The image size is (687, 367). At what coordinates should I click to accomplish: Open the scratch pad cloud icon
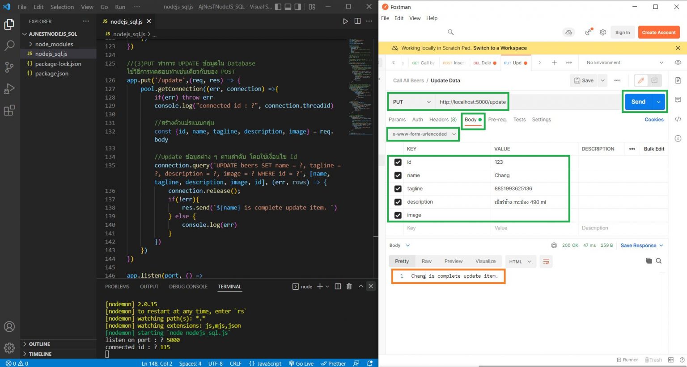click(x=568, y=32)
